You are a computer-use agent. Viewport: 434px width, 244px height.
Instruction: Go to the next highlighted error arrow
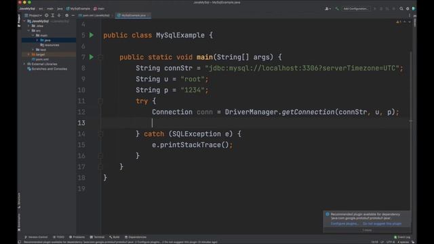[410, 22]
